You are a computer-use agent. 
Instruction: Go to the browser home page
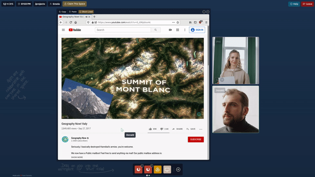point(76,22)
